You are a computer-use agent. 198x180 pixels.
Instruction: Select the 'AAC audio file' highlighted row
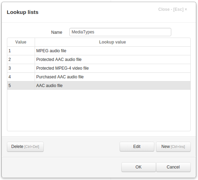pyautogui.click(x=99, y=86)
